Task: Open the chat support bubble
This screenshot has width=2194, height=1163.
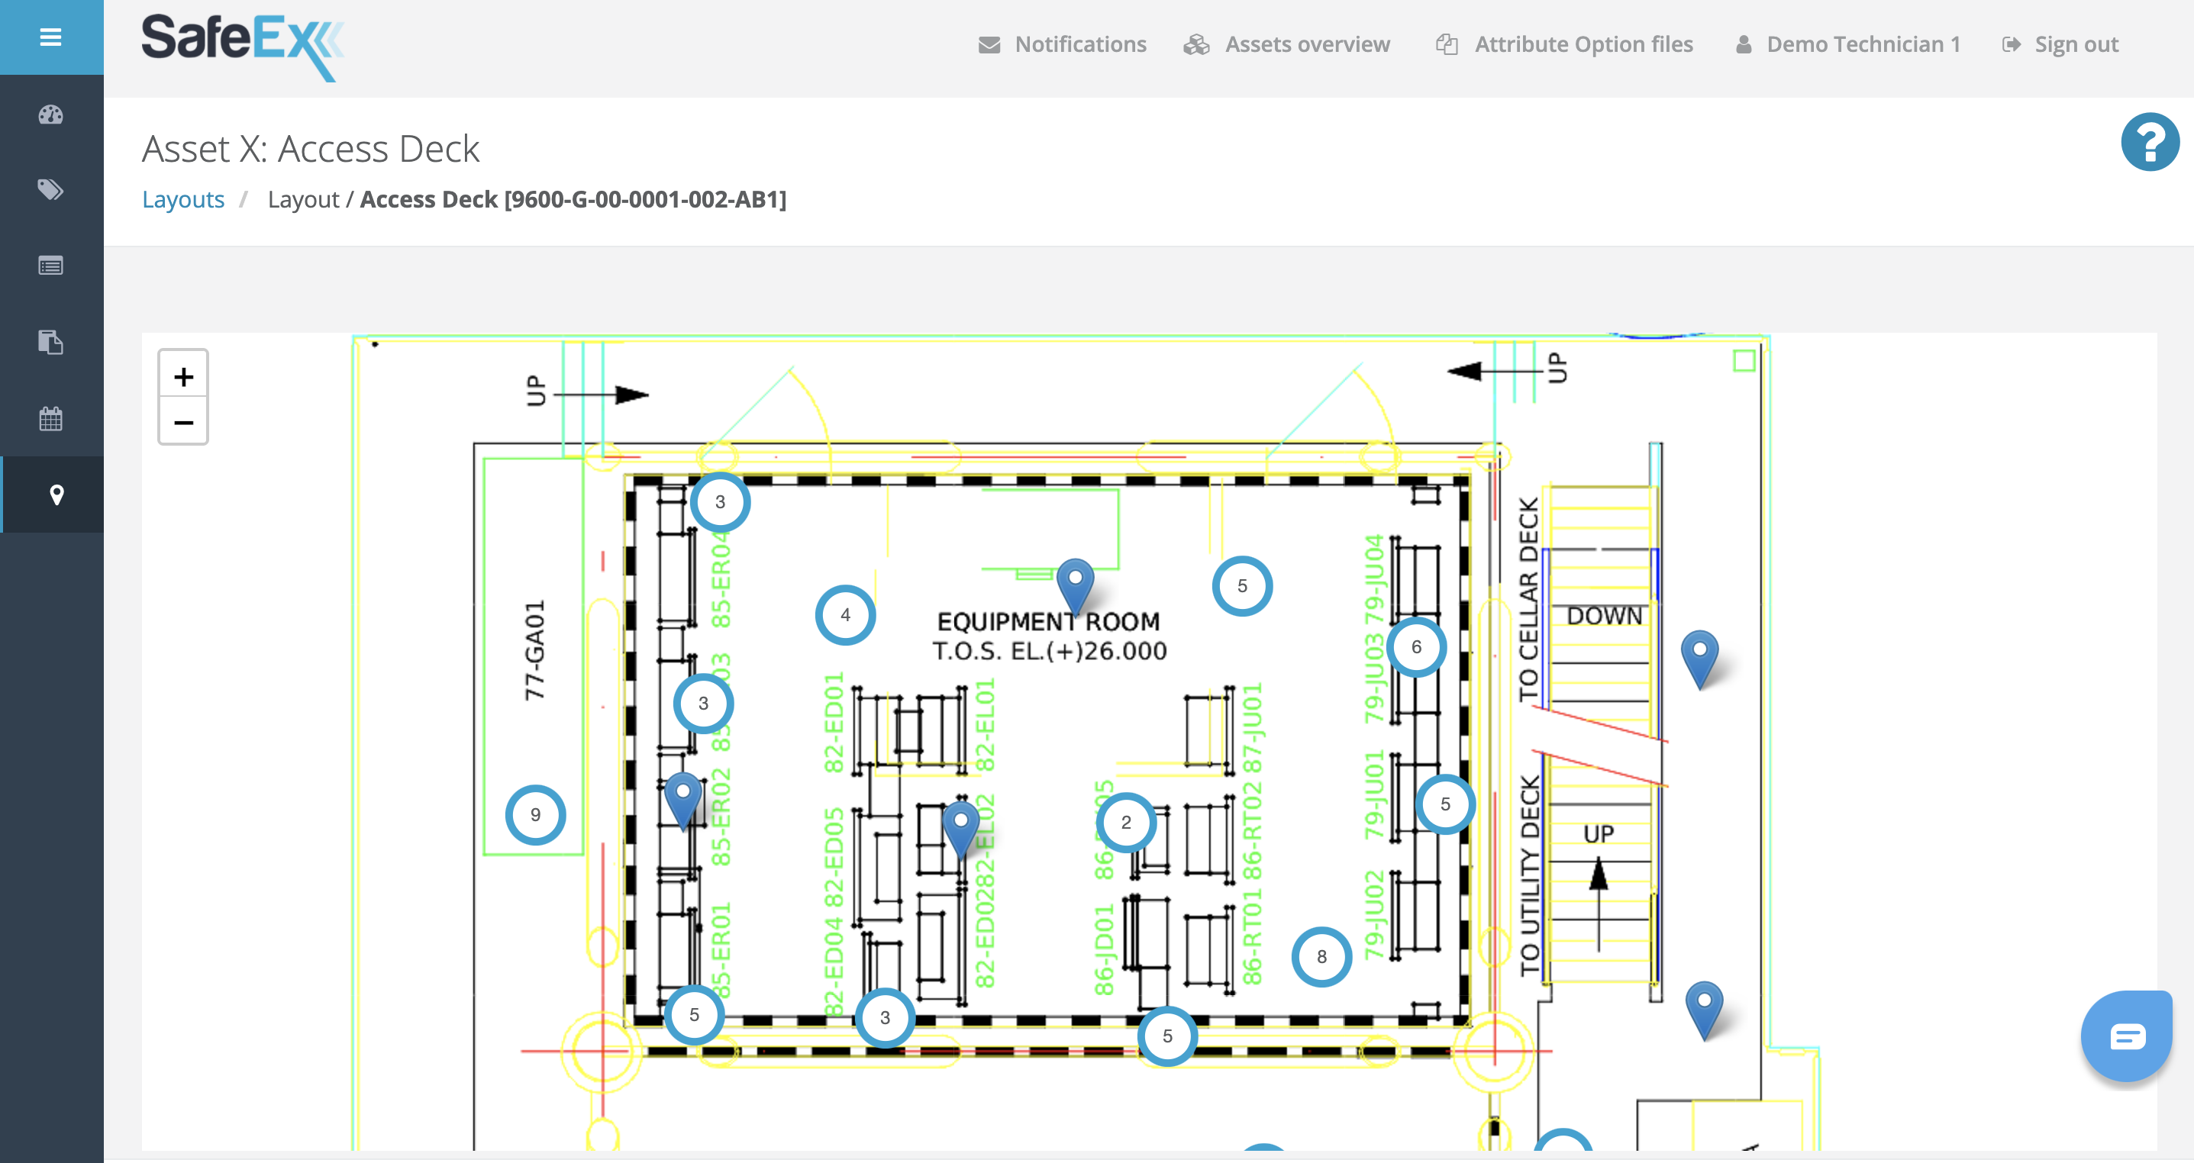Action: pyautogui.click(x=2128, y=1037)
